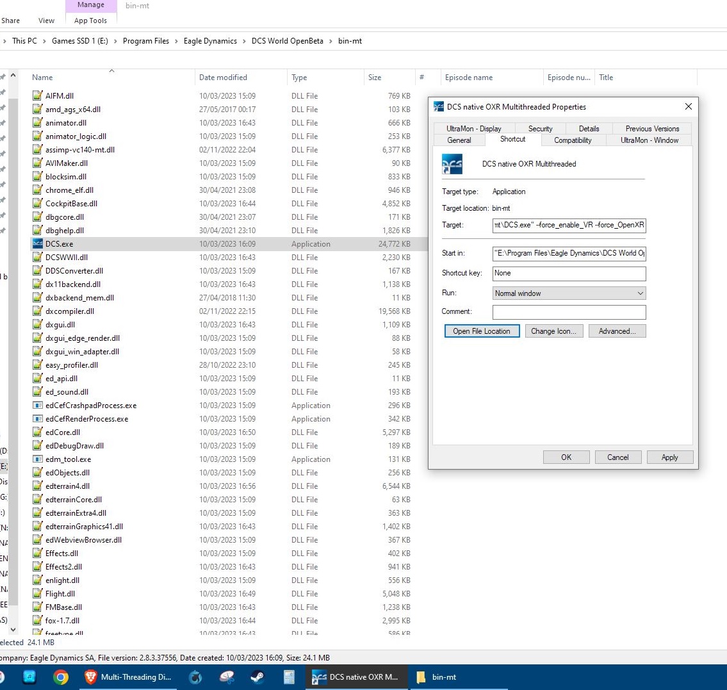Open Brave Multi-Threading taskbar item
Image resolution: width=727 pixels, height=690 pixels.
pyautogui.click(x=129, y=677)
